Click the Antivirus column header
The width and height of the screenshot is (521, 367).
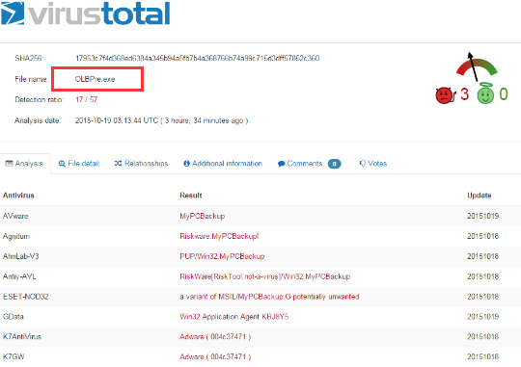[18, 196]
